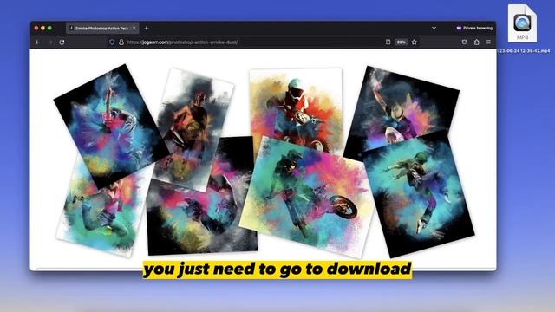This screenshot has height=312, width=555.
Task: Click the Private browsing indicator
Action: [x=474, y=28]
